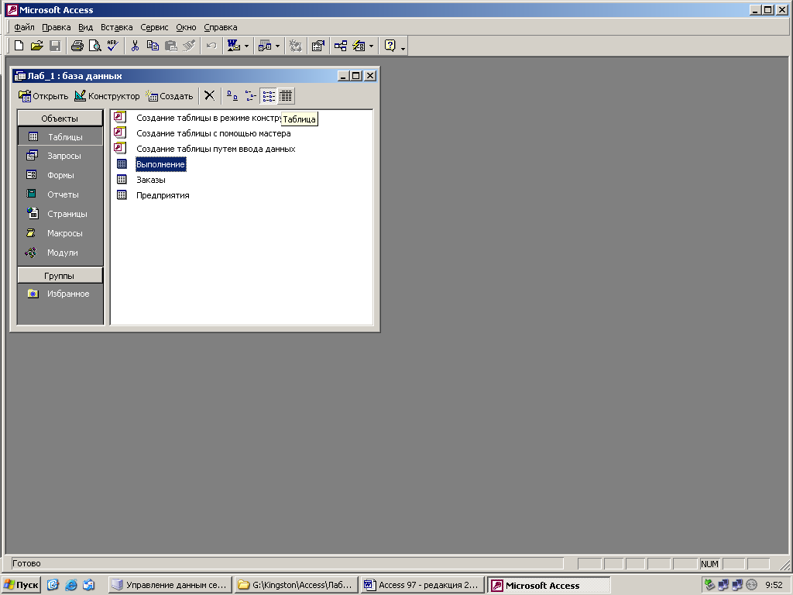This screenshot has height=595, width=793.
Task: Click the Открыть button in database window
Action: point(43,95)
